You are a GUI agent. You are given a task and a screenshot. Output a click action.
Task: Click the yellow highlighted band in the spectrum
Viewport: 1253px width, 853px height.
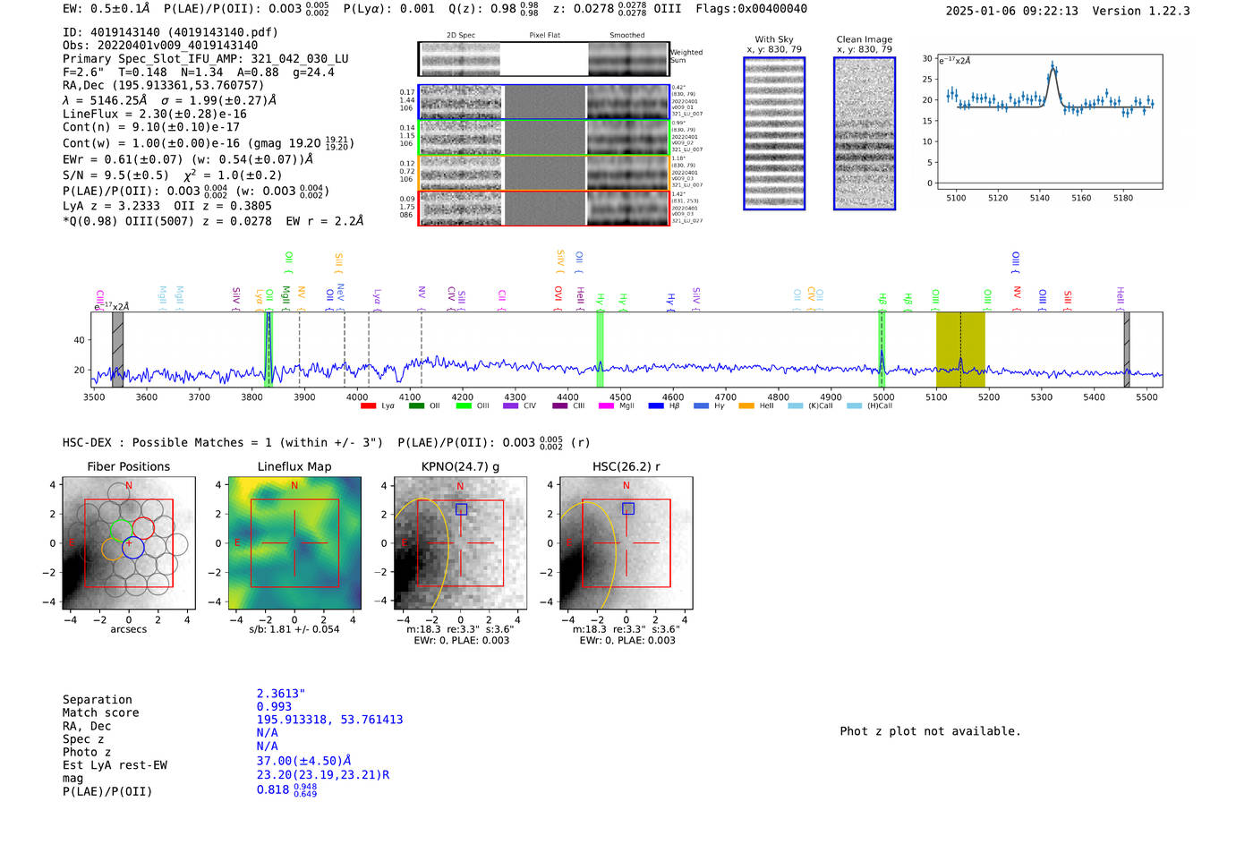coord(960,349)
